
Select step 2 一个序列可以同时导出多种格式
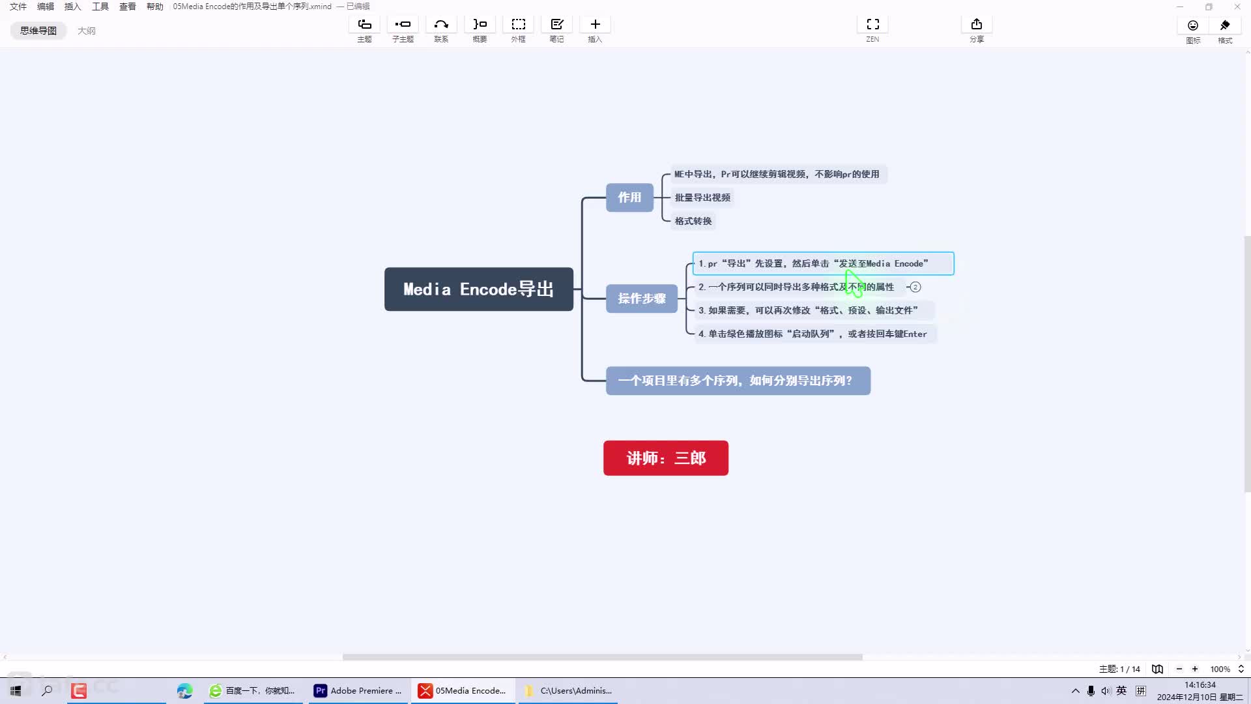[x=799, y=287]
